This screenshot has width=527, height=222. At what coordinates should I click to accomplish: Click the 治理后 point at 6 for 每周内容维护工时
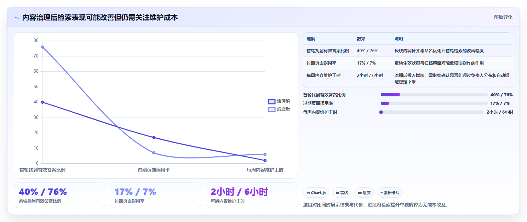[265, 154]
